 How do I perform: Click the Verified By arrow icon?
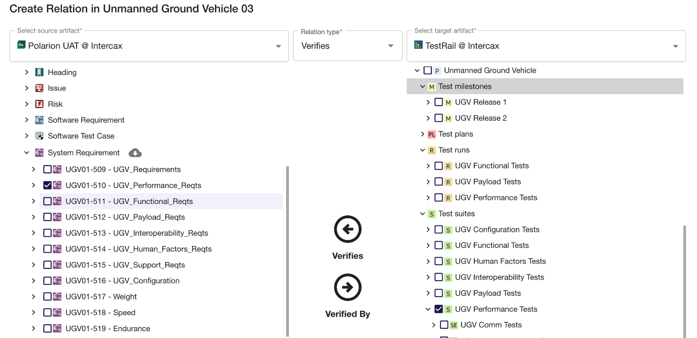pos(348,287)
